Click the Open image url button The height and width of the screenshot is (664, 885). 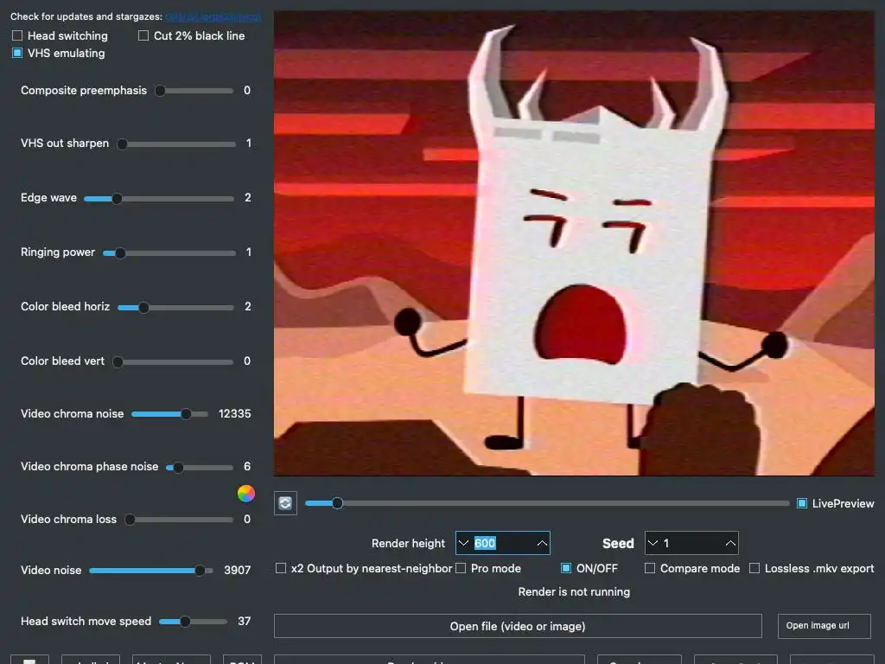point(824,626)
